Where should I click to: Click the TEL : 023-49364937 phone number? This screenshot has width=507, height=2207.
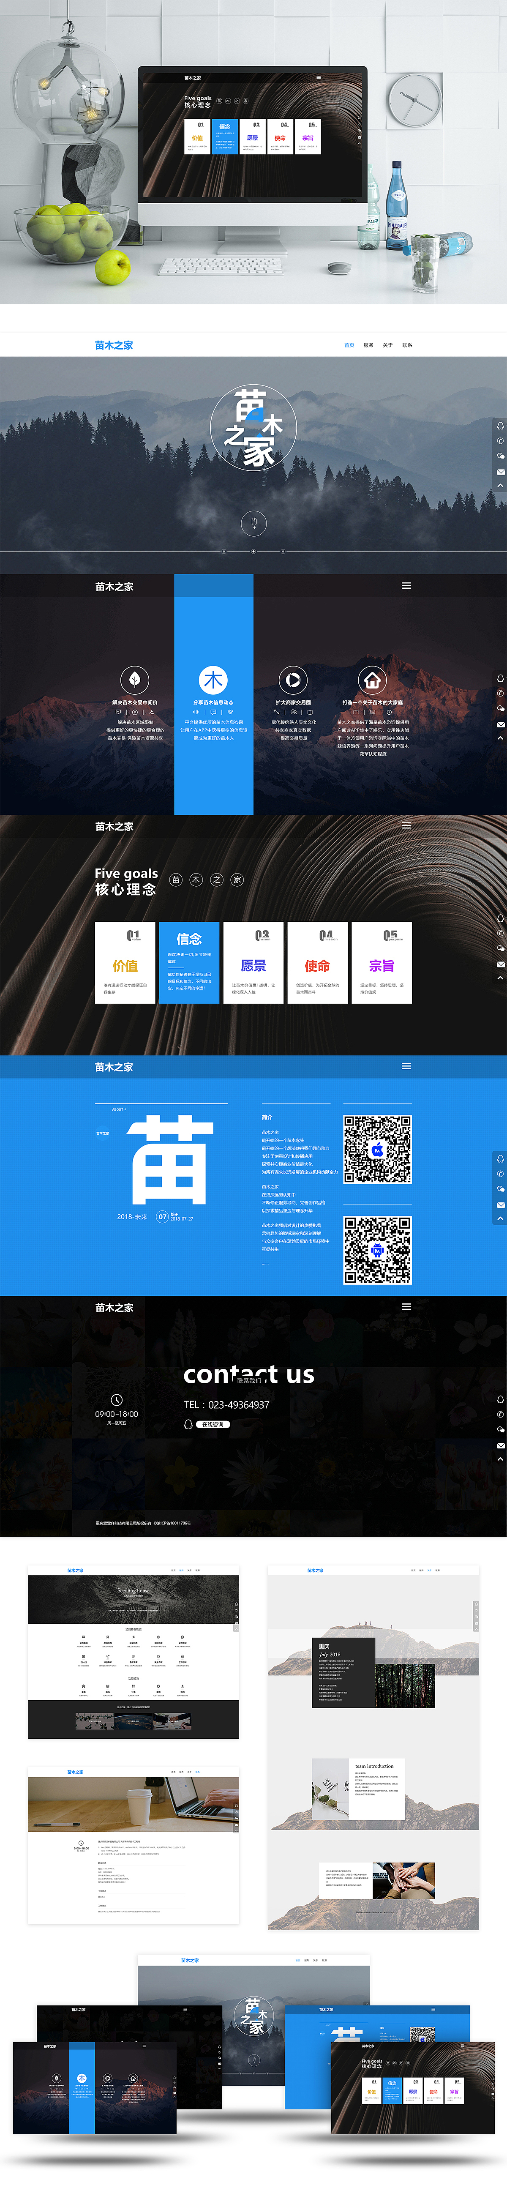pyautogui.click(x=227, y=1405)
